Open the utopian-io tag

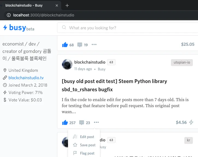(182, 62)
